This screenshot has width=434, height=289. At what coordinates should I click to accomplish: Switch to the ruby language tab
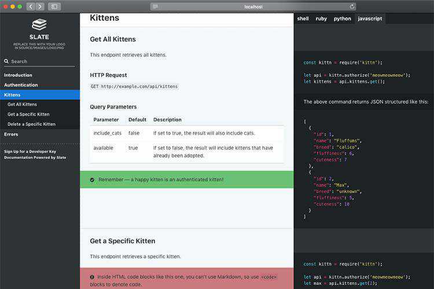pos(321,18)
